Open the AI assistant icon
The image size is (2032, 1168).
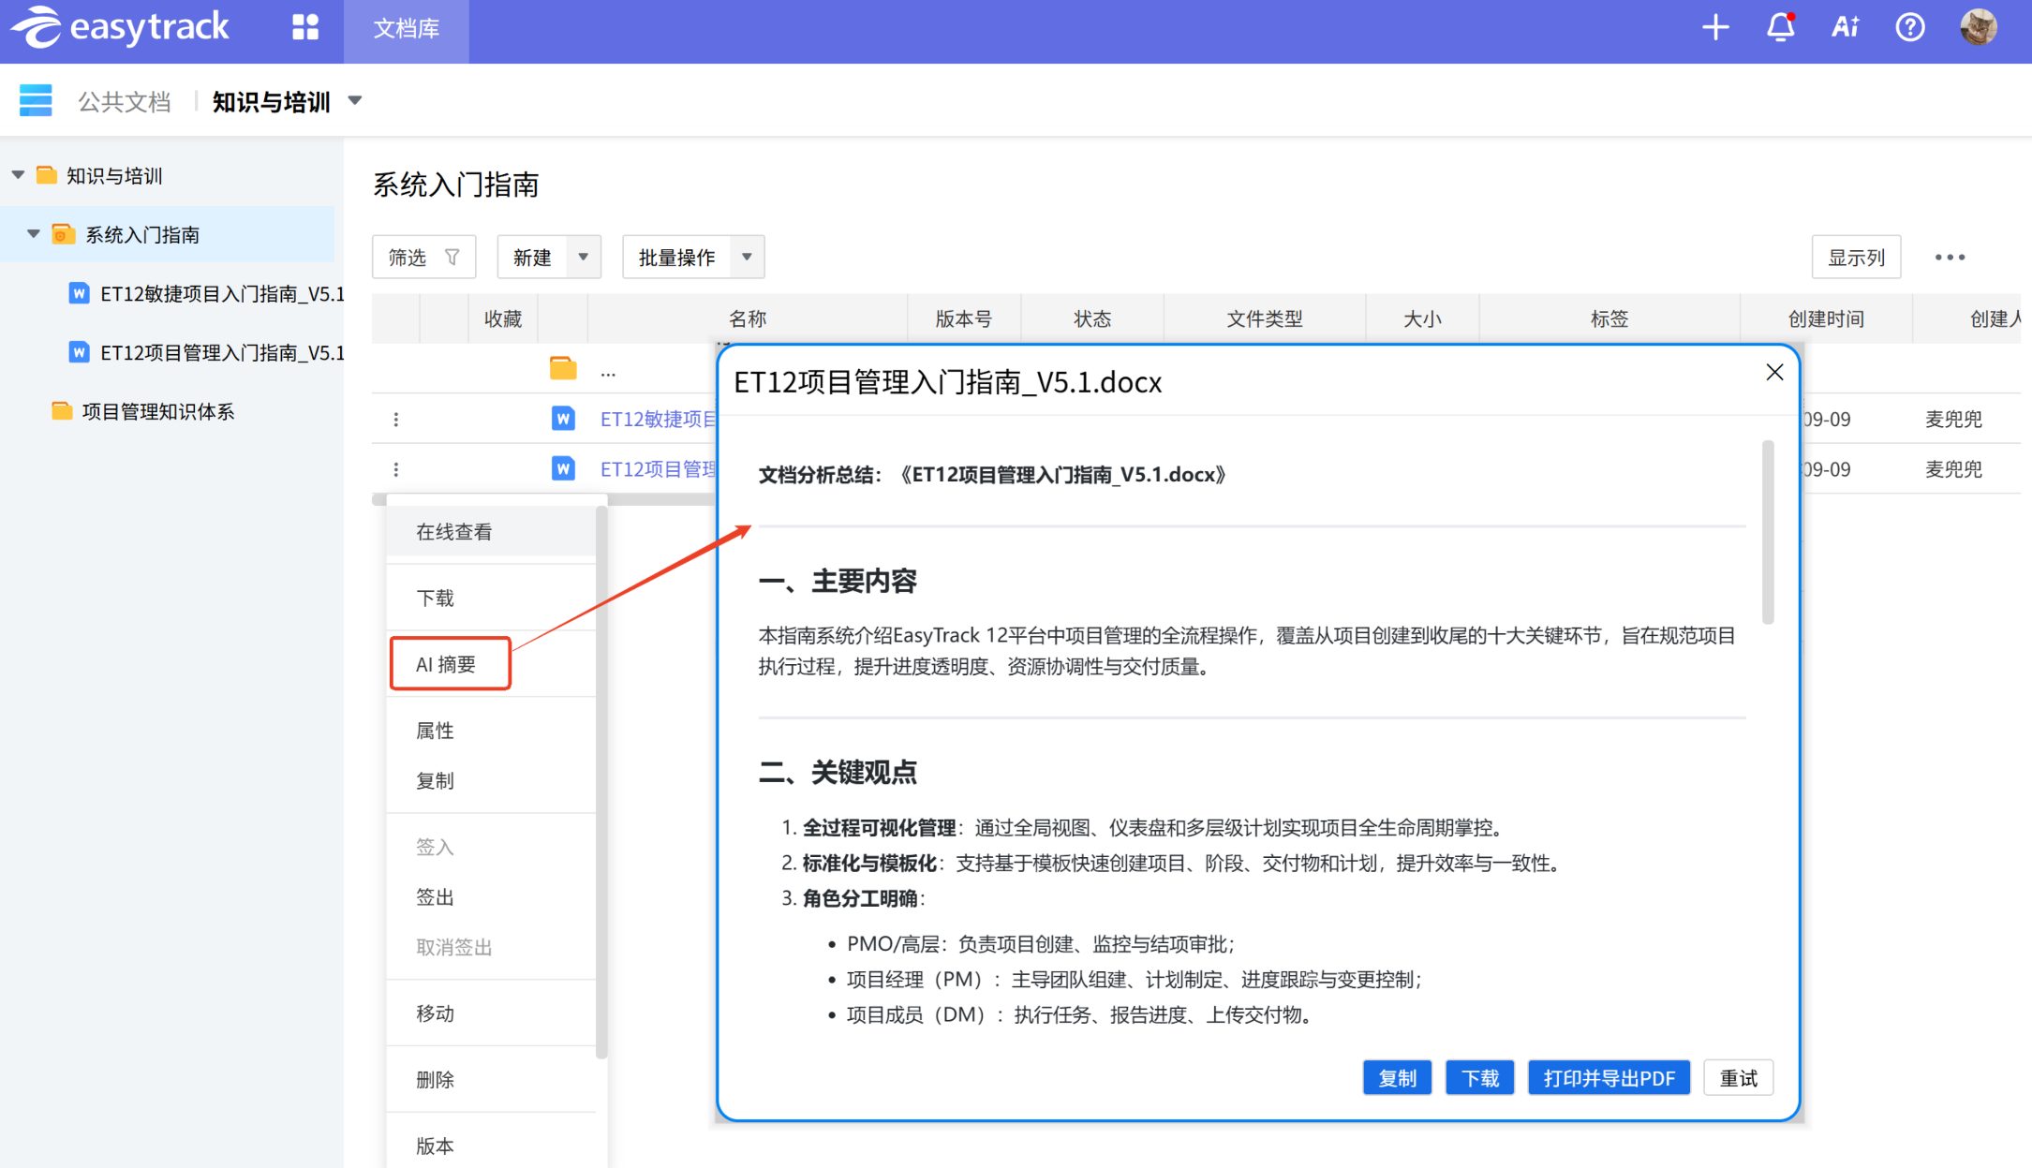tap(1845, 27)
